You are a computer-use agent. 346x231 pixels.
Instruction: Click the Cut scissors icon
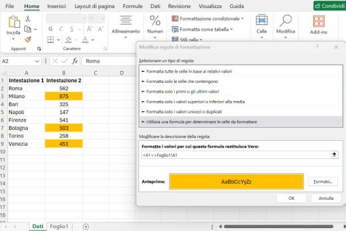(x=28, y=19)
